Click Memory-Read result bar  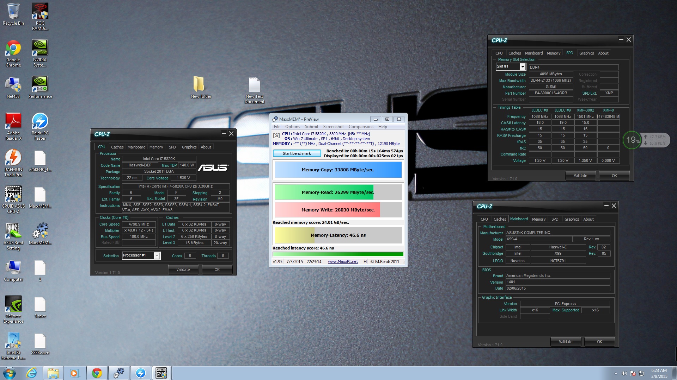(x=338, y=192)
